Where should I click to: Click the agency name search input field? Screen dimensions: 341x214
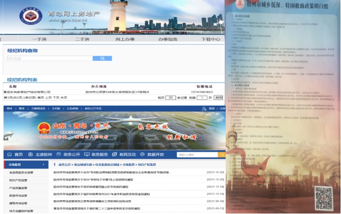(50, 58)
